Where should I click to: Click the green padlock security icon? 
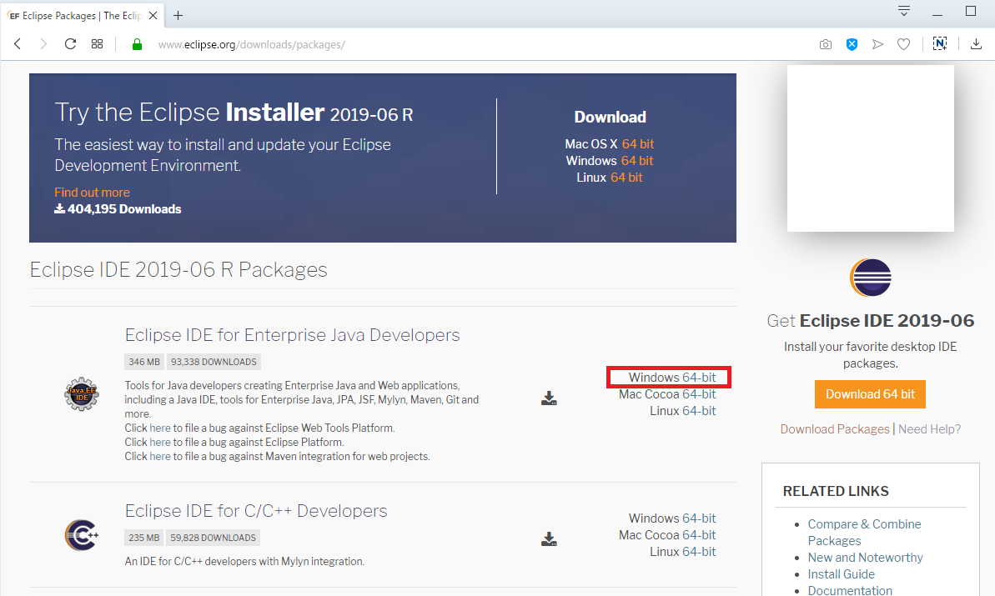(137, 43)
